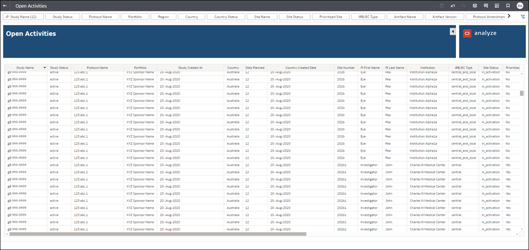Open the Artifact Version filter
529x250 pixels.
445,17
